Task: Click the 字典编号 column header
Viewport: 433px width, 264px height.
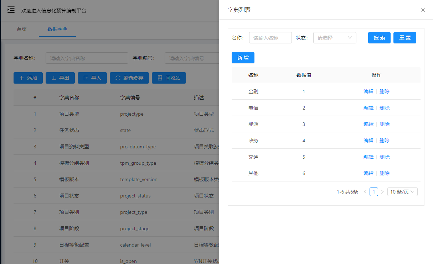Action: (x=130, y=97)
